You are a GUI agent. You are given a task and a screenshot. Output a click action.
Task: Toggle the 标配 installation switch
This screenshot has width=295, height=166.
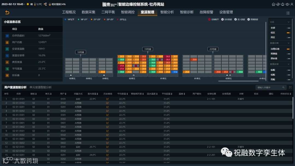[288, 70]
